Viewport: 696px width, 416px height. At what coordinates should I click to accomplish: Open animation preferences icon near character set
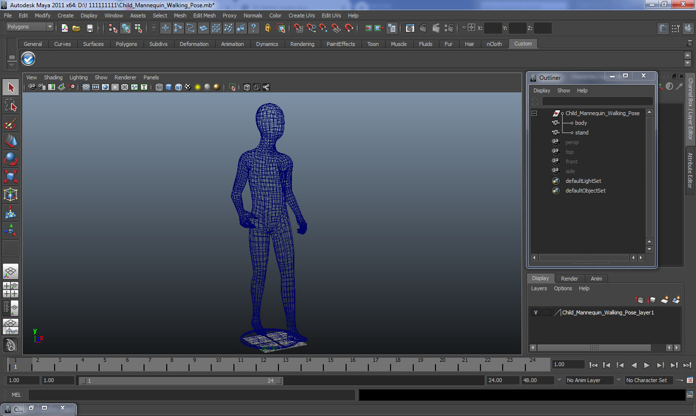(690, 380)
